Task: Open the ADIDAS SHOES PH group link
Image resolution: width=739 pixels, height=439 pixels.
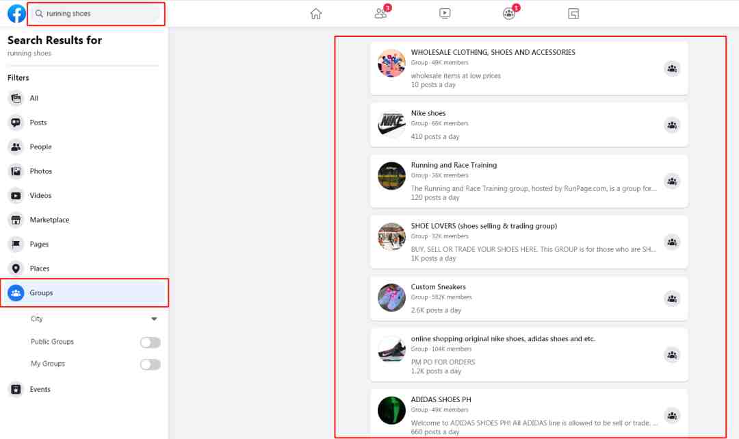Action: click(x=441, y=399)
